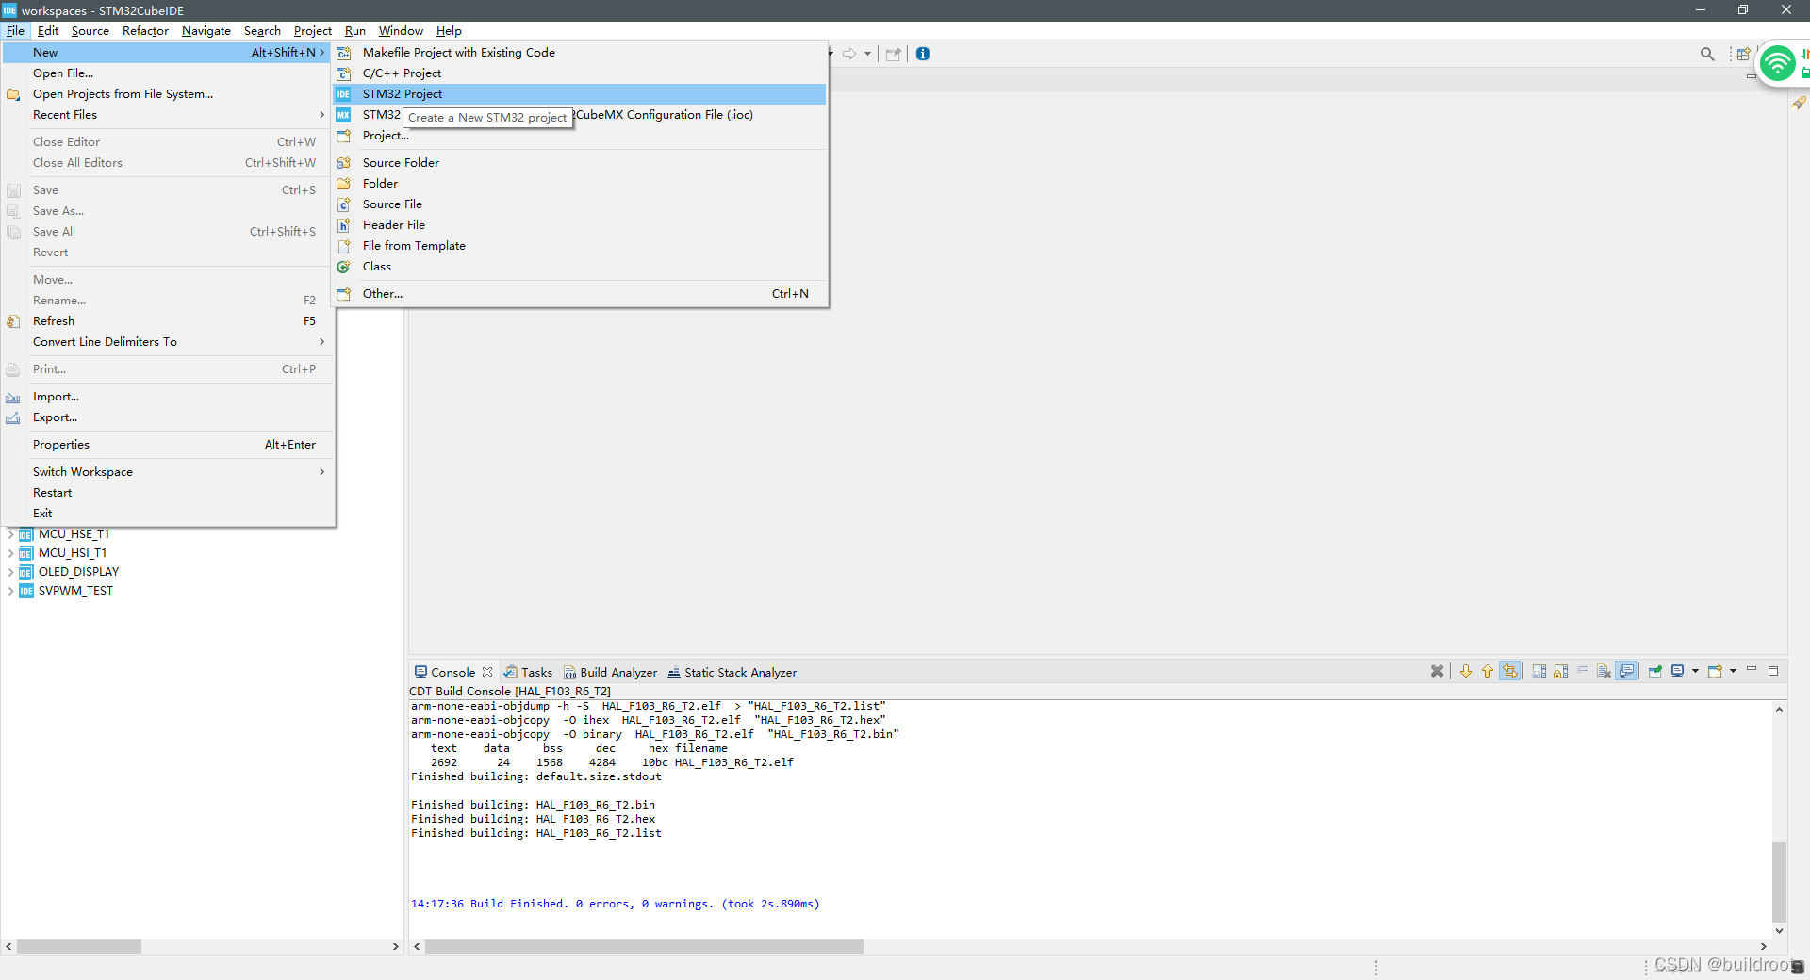Screen dimensions: 1810x980
Task: Open the Open Console dropdown arrow
Action: pyautogui.click(x=1733, y=671)
